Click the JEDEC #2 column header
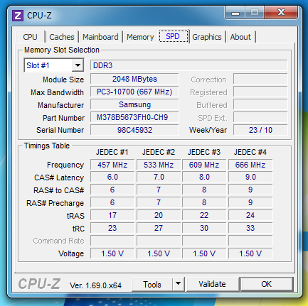 point(159,152)
